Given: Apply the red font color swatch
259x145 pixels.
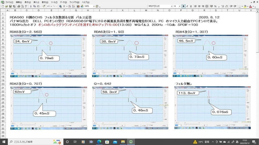Looking at the screenshot, I should click(x=251, y=6).
